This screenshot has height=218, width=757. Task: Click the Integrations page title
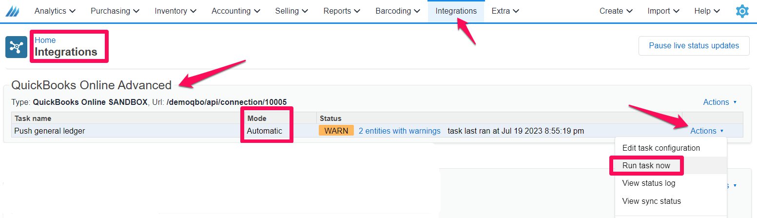[66, 52]
